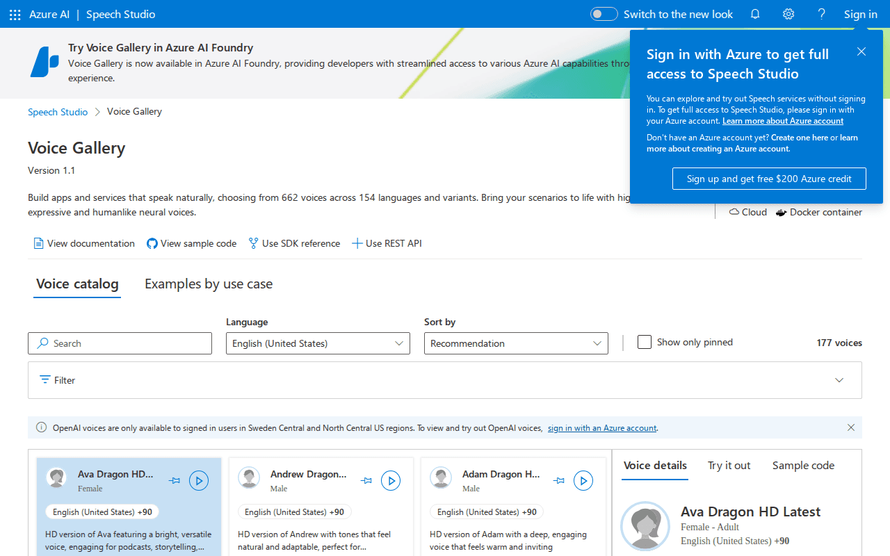Switch to Voice catalog tab
Screen dimensions: 890x556
(77, 284)
